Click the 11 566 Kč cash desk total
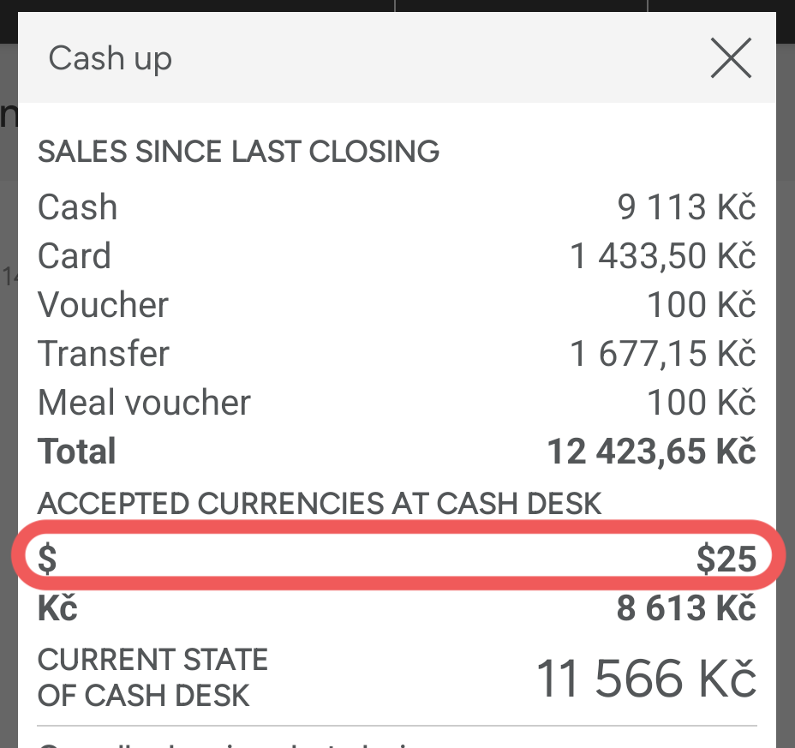Screen dimensions: 795x748 point(646,679)
